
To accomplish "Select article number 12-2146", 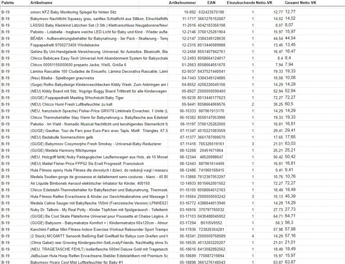I will click(189, 32).
